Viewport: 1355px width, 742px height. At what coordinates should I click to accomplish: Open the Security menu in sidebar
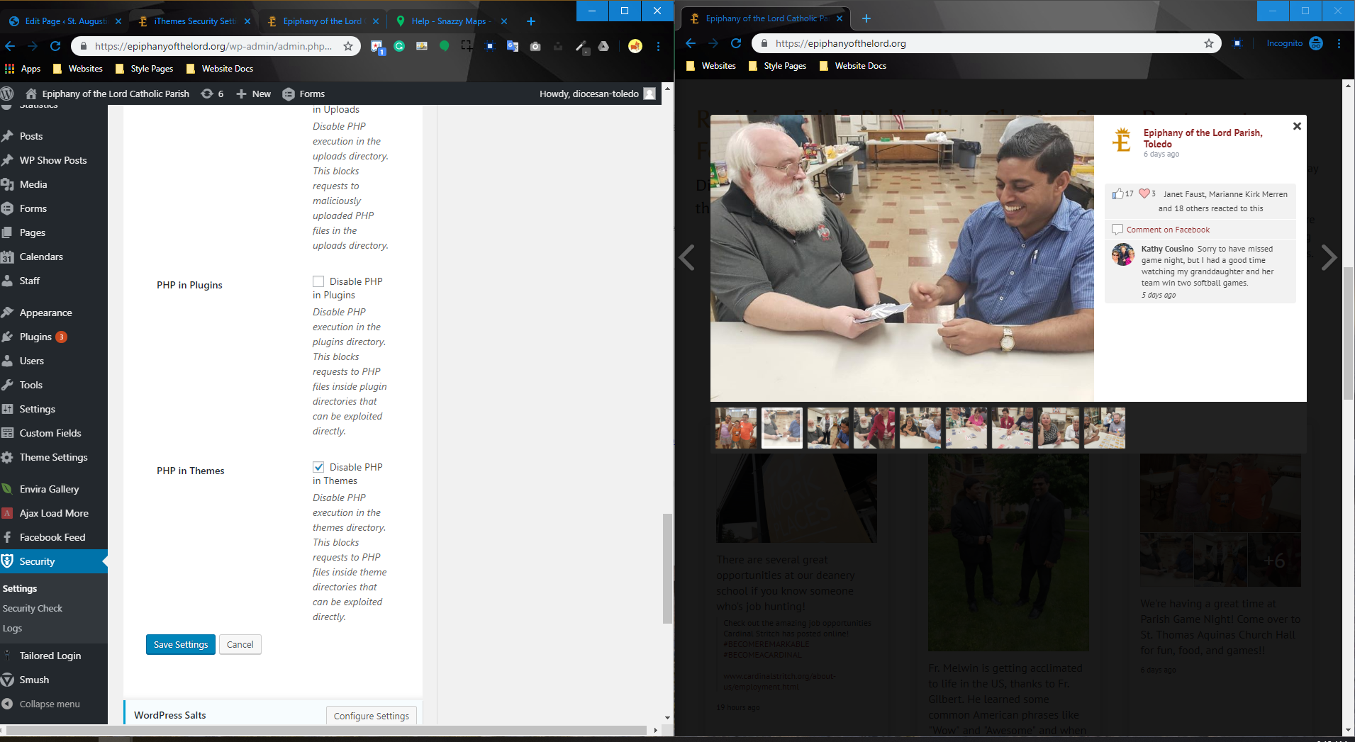pos(37,561)
